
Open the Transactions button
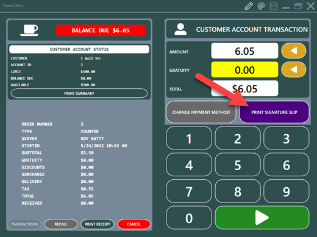(24, 224)
